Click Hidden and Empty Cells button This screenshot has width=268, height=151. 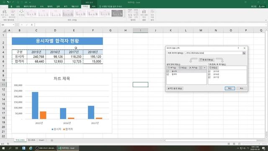coord(175,89)
